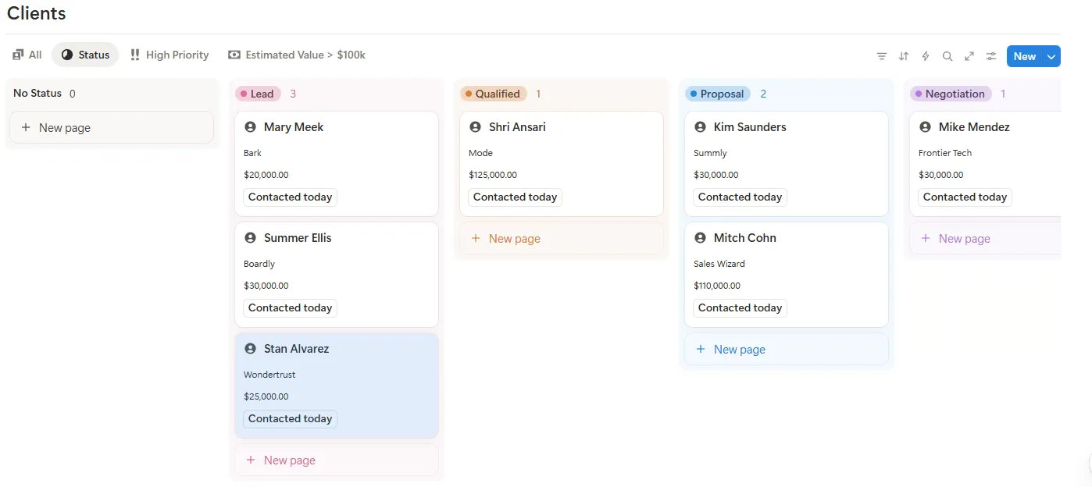This screenshot has height=487, width=1092.
Task: Click the purple Negotiation status tag
Action: click(x=951, y=94)
